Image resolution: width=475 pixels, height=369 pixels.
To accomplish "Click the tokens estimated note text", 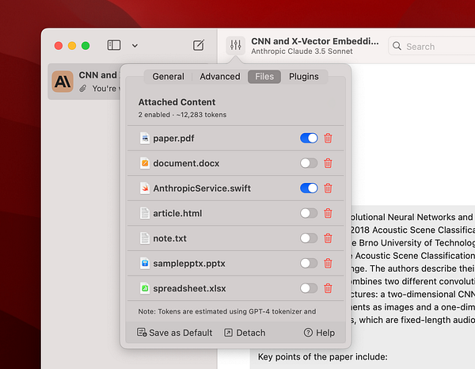I will [x=227, y=311].
